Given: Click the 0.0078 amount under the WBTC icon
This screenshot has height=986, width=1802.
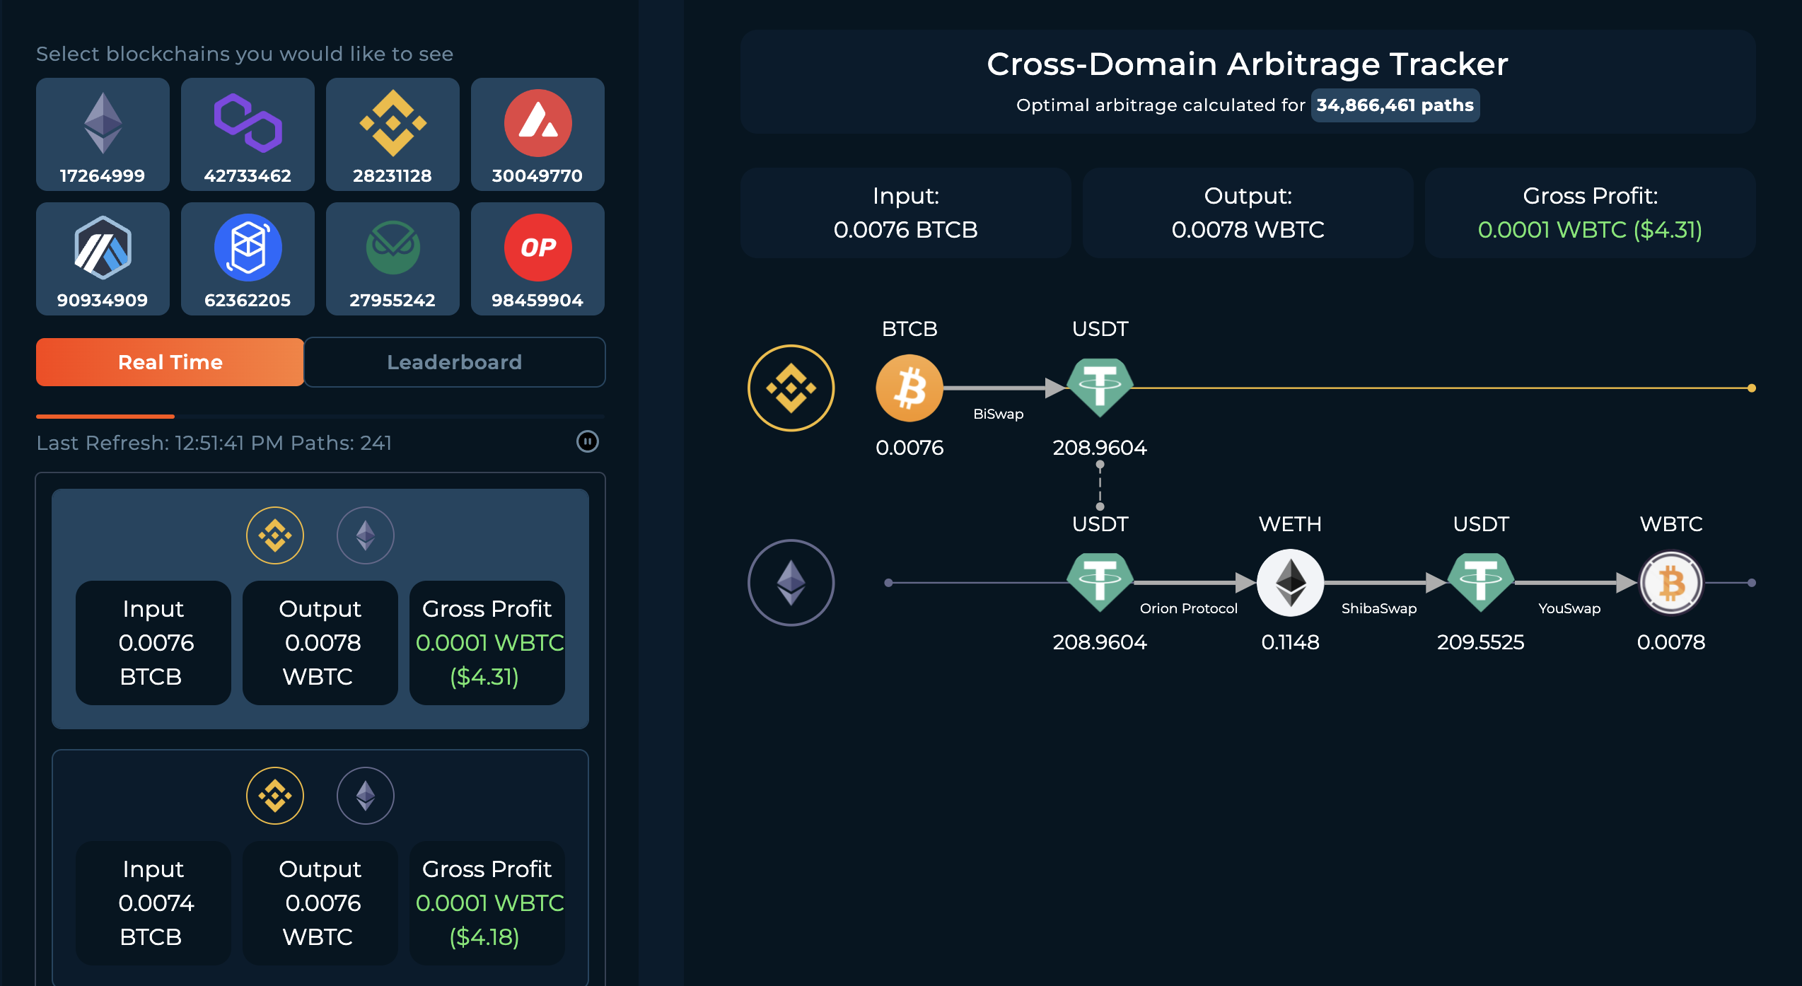Looking at the screenshot, I should [x=1671, y=642].
